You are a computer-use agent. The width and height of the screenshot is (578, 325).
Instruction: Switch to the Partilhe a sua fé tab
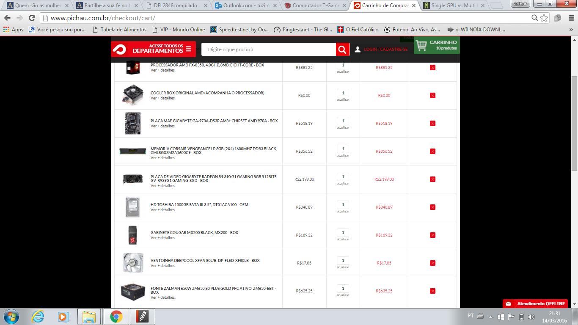pos(107,6)
